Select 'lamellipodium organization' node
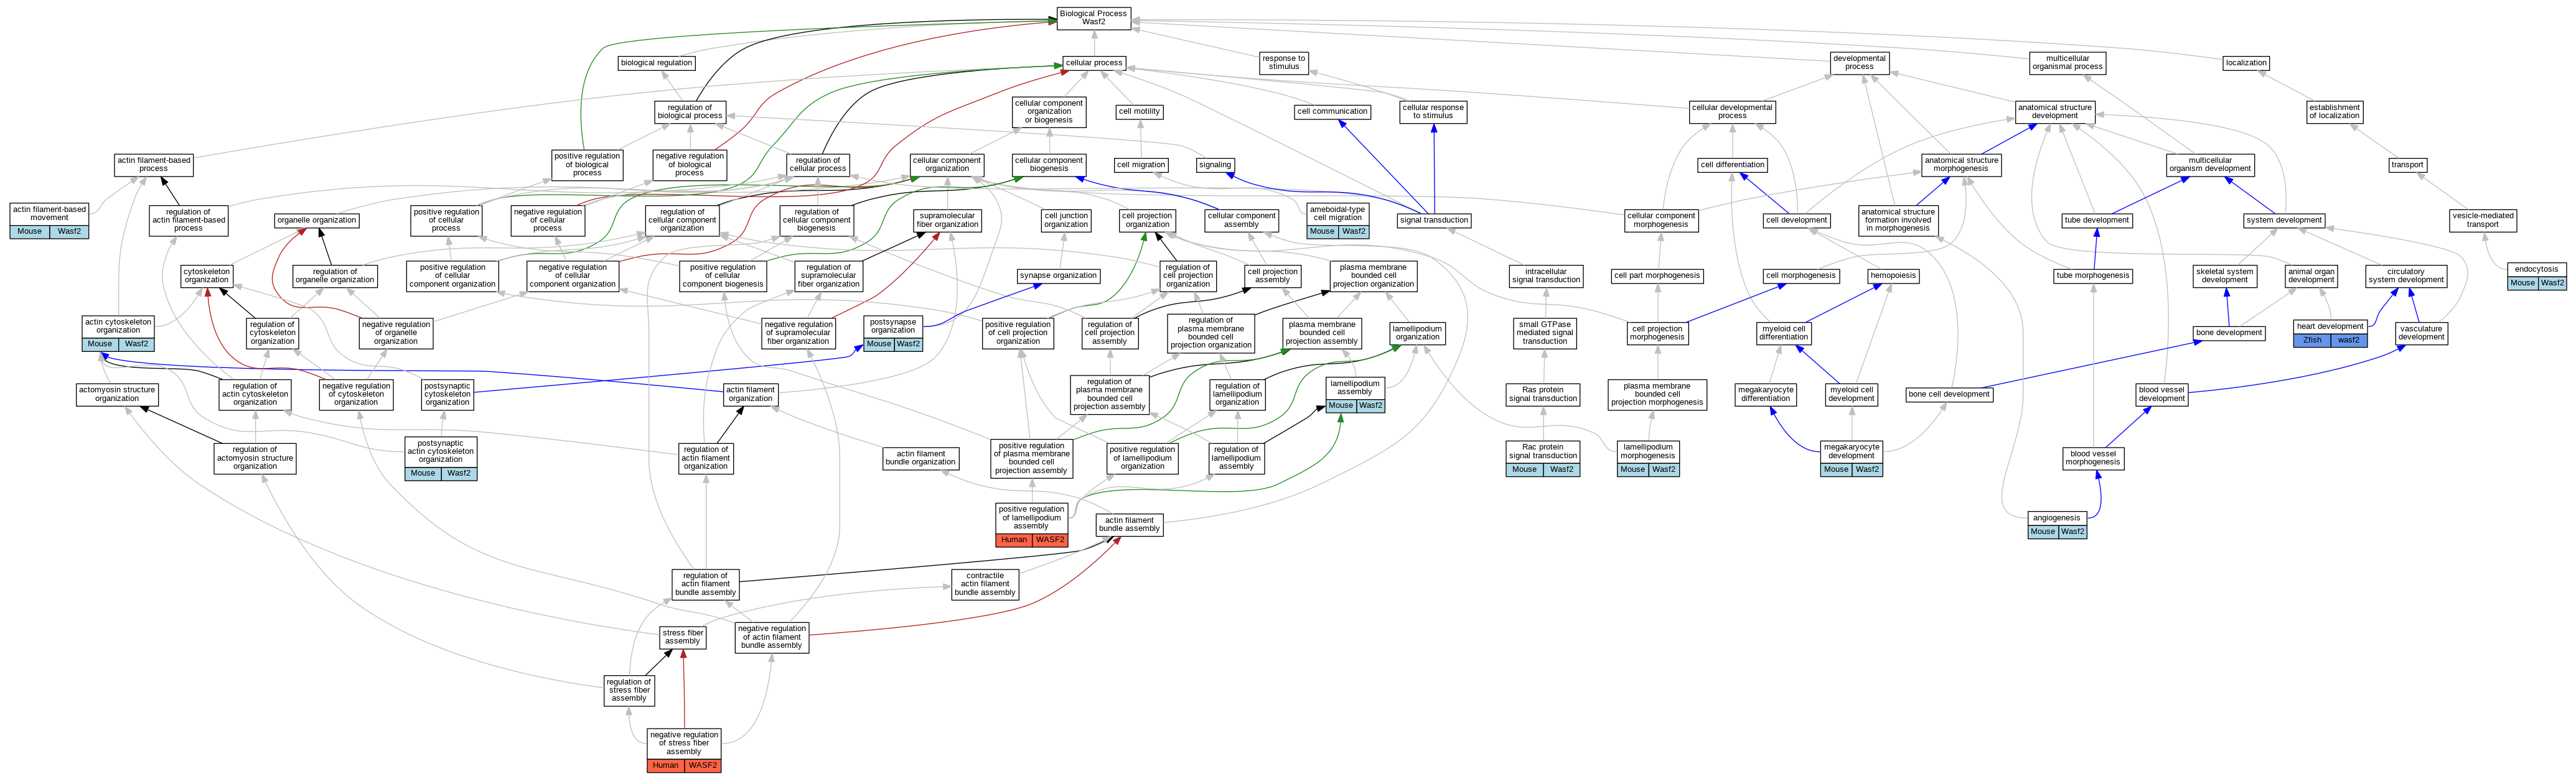Screen dimensions: 2576x779 (x=1417, y=333)
